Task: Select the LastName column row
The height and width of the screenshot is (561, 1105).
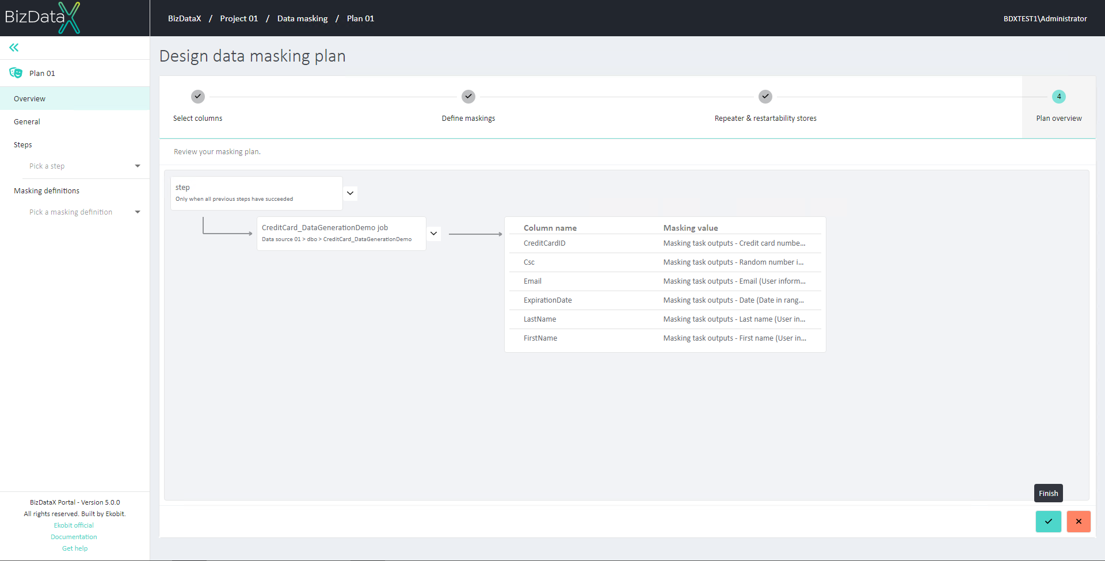Action: 665,319
